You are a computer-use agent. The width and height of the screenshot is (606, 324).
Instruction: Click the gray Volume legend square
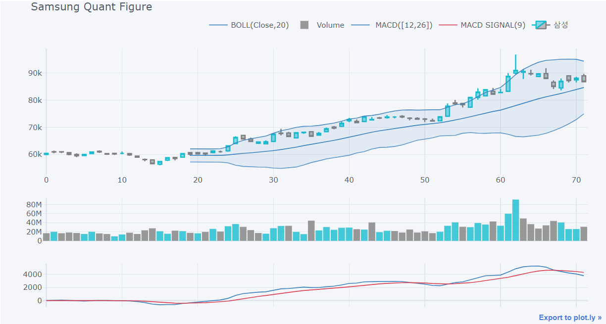[305, 25]
